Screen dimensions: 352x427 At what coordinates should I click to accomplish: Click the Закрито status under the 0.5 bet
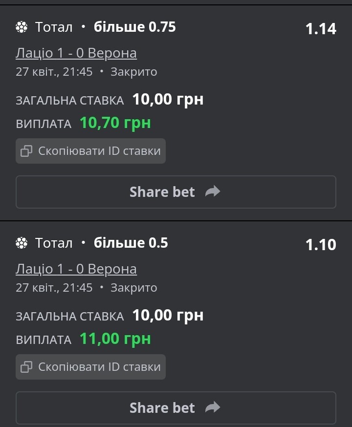(134, 288)
